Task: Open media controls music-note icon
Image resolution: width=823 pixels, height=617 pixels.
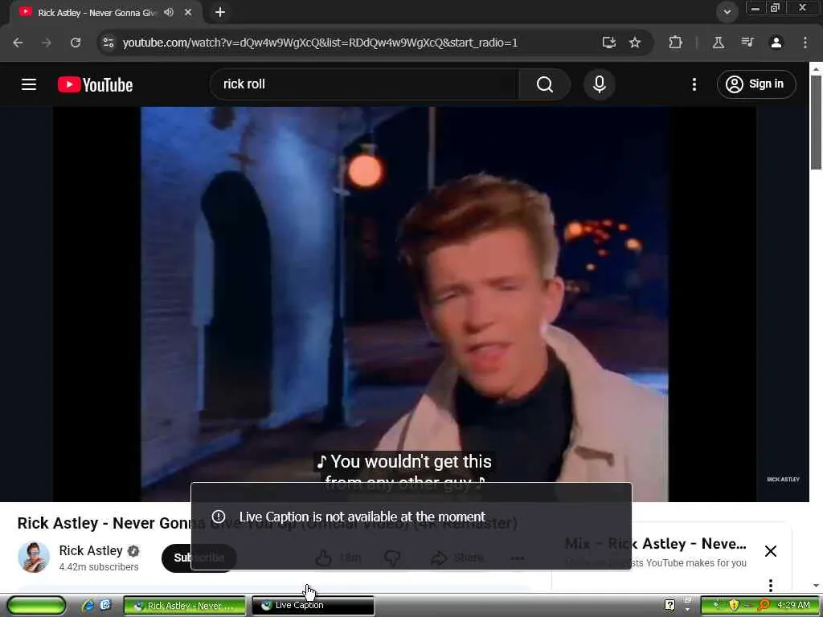Action: (x=747, y=43)
